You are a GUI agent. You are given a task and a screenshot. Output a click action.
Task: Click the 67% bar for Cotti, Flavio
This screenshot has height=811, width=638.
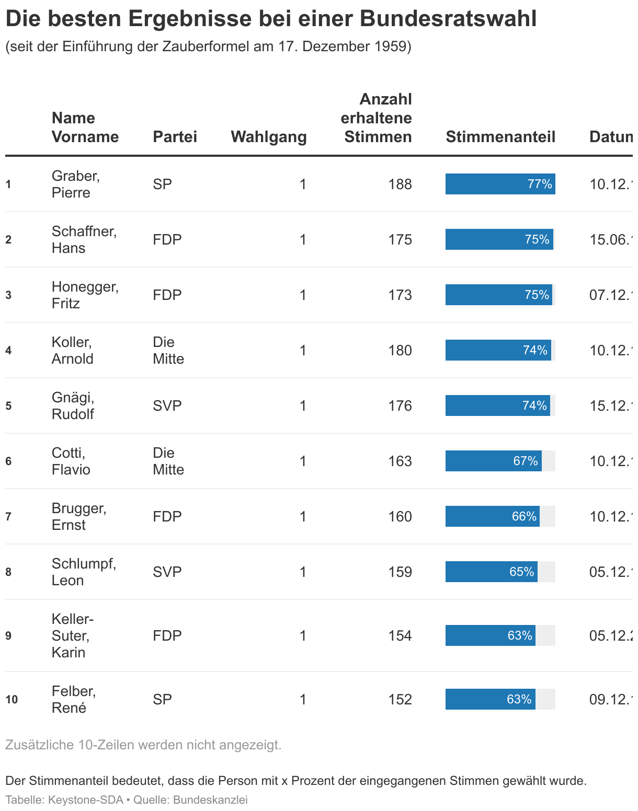click(x=493, y=461)
